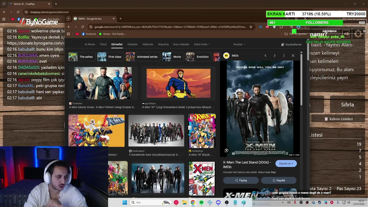Open a new tab in Google window
Viewport: 368px width, 207px height.
(120, 19)
